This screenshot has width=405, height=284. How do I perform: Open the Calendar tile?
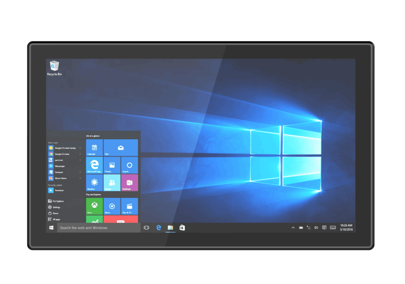pyautogui.click(x=94, y=148)
